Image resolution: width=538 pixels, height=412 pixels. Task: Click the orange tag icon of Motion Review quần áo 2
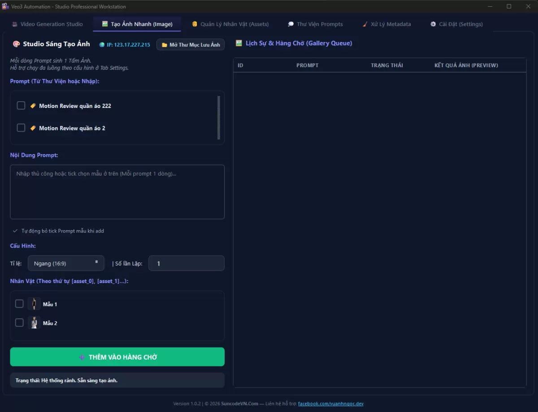pyautogui.click(x=33, y=128)
